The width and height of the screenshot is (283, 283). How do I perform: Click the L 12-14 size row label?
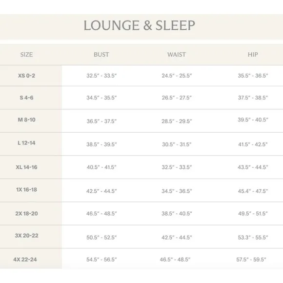(x=26, y=143)
